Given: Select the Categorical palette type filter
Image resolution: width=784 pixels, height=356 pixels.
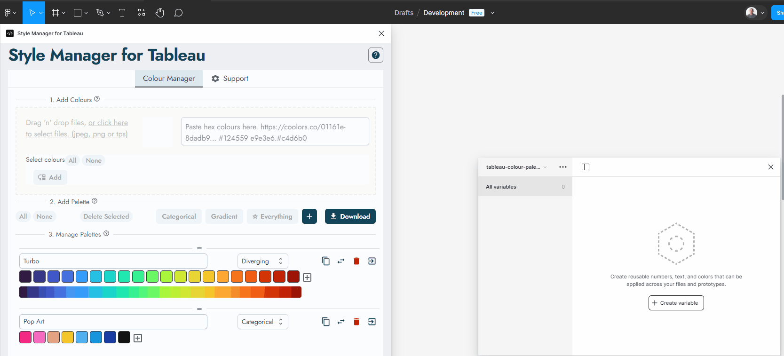Looking at the screenshot, I should click(x=179, y=216).
